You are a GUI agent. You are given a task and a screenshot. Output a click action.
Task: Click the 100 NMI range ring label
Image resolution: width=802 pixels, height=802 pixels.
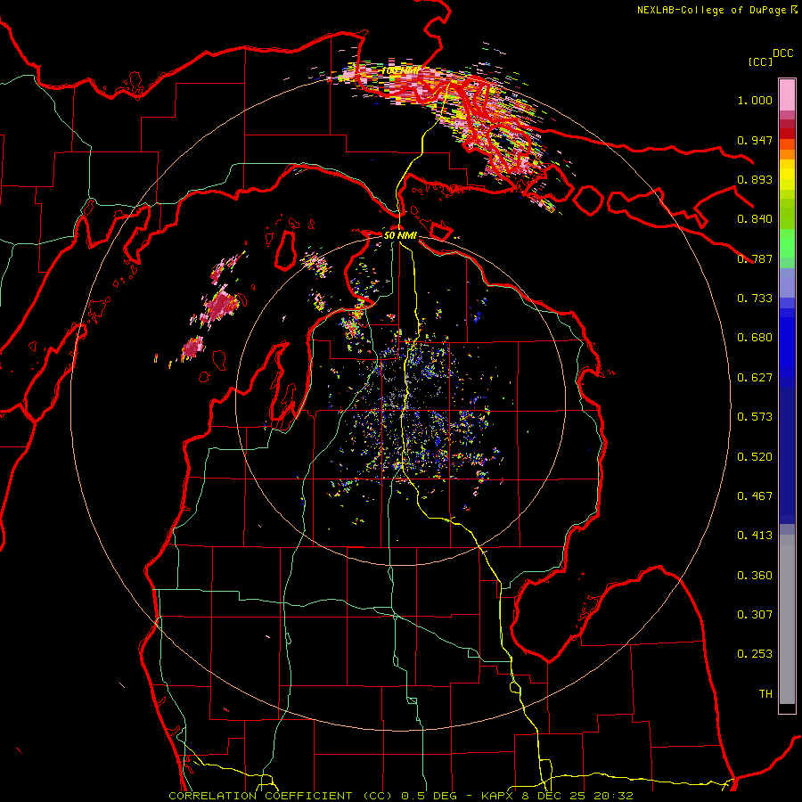coord(400,70)
